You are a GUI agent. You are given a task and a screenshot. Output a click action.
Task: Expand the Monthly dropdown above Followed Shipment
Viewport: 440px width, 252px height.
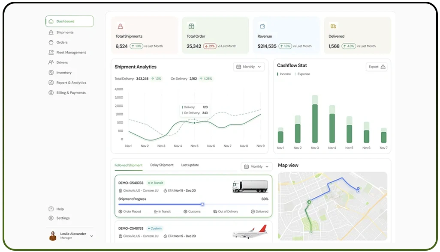pos(256,166)
